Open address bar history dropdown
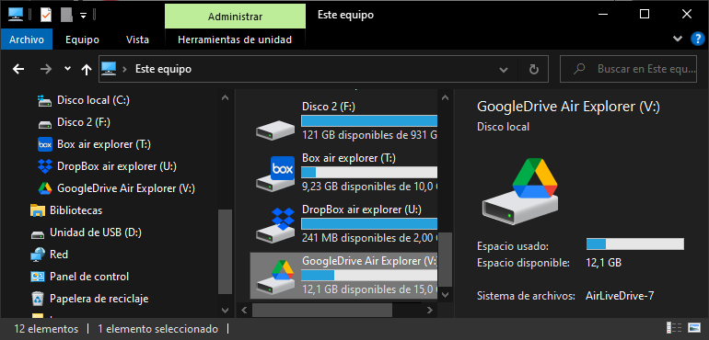709x340 pixels. [x=503, y=69]
